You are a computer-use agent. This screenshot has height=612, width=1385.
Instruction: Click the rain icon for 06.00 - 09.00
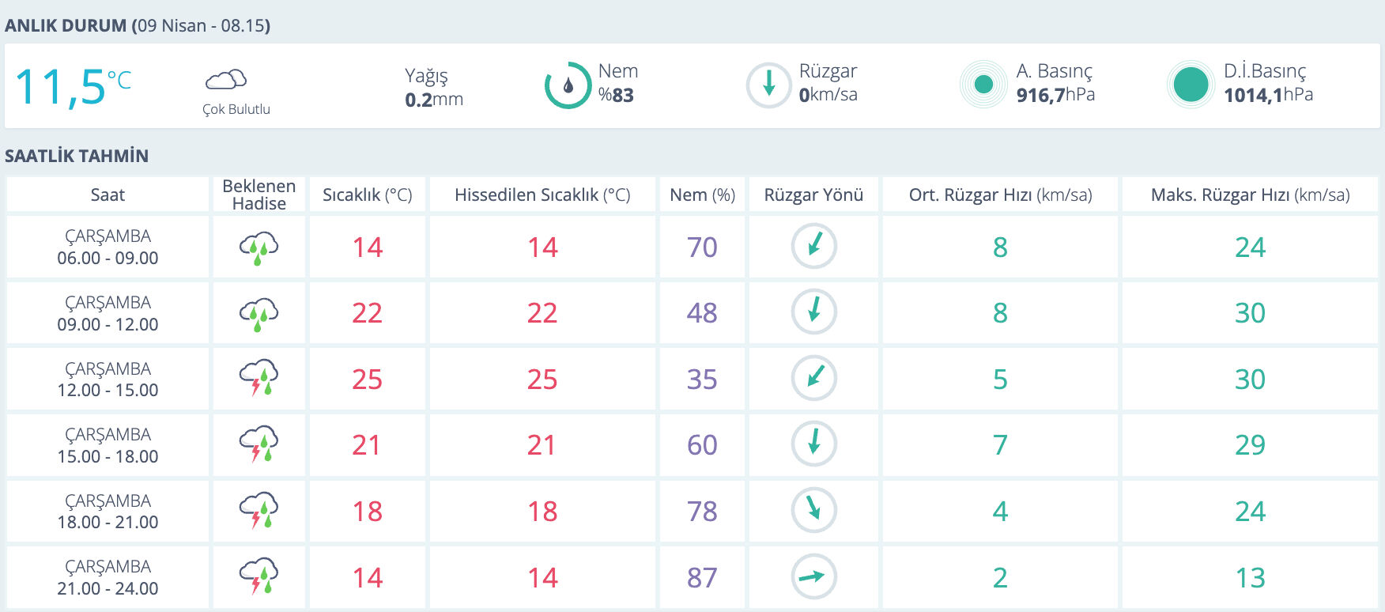point(259,247)
